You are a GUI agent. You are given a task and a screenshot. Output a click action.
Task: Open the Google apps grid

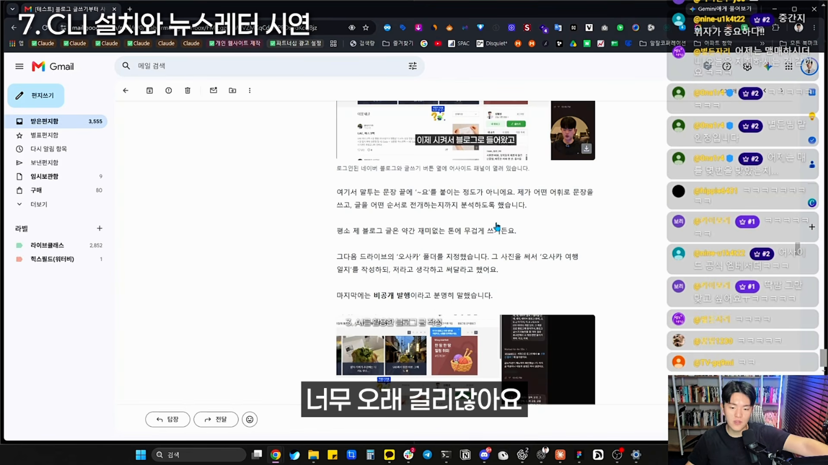tap(788, 66)
